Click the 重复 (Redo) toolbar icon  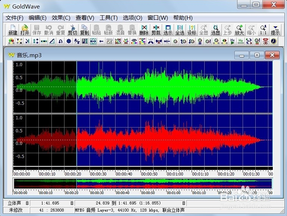(x=60, y=30)
